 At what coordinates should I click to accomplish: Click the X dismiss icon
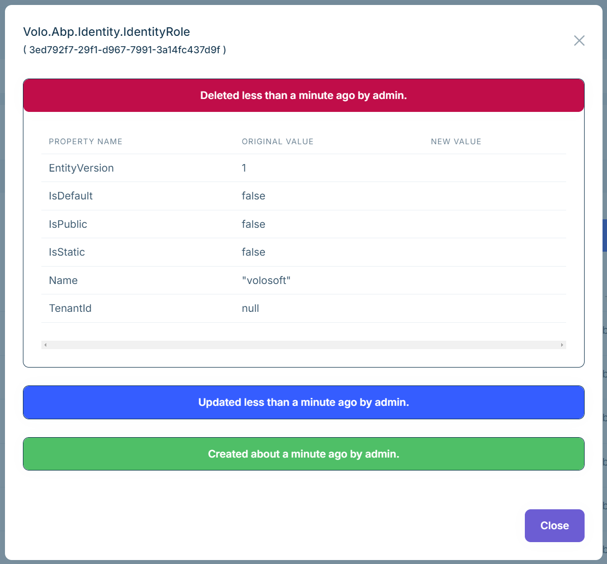[579, 41]
